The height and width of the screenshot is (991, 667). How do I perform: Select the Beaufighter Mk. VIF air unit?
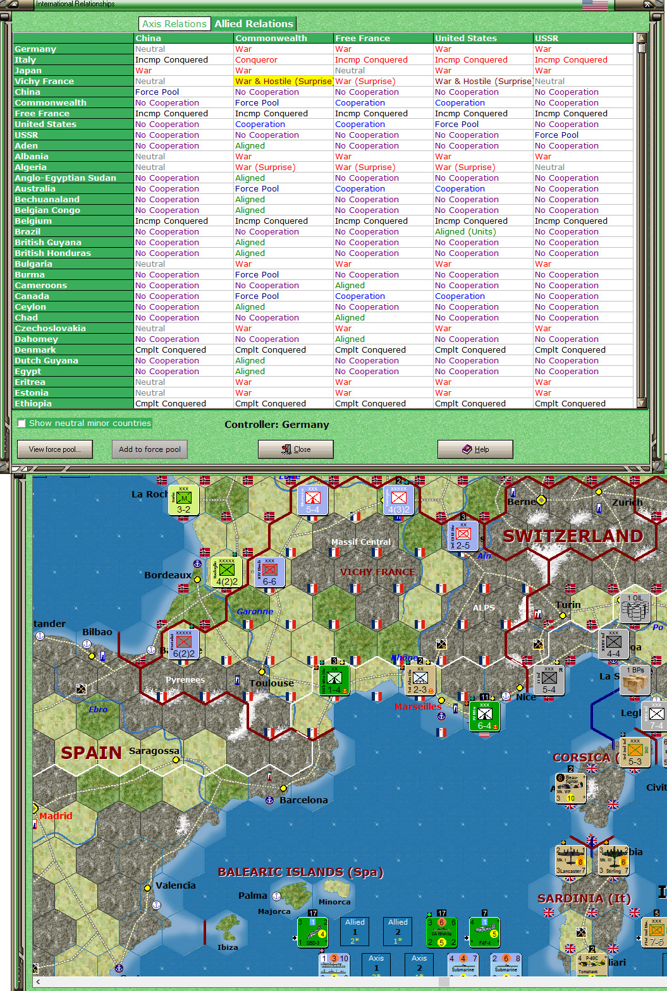click(x=570, y=789)
